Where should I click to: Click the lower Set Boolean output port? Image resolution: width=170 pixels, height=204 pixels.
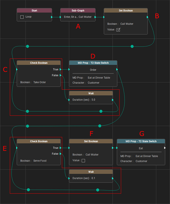113,148
